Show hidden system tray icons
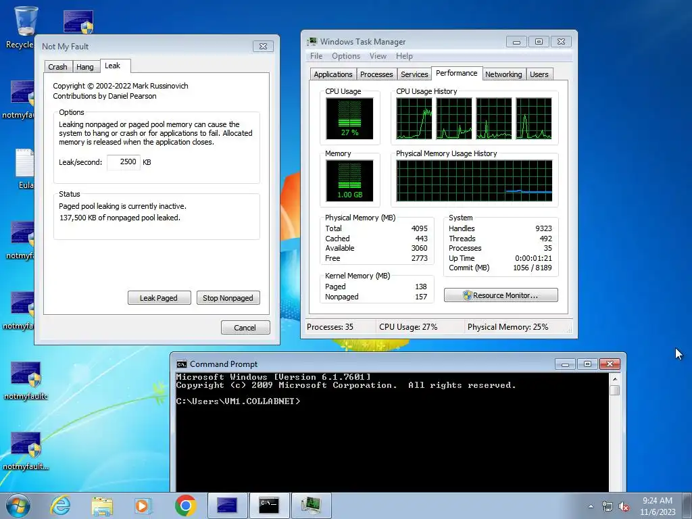The width and height of the screenshot is (692, 519). [591, 507]
